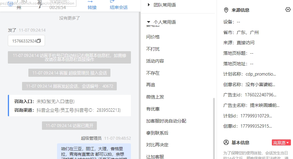Select the 拿到联系后 quick phrase
293x159 pixels.
tap(157, 133)
